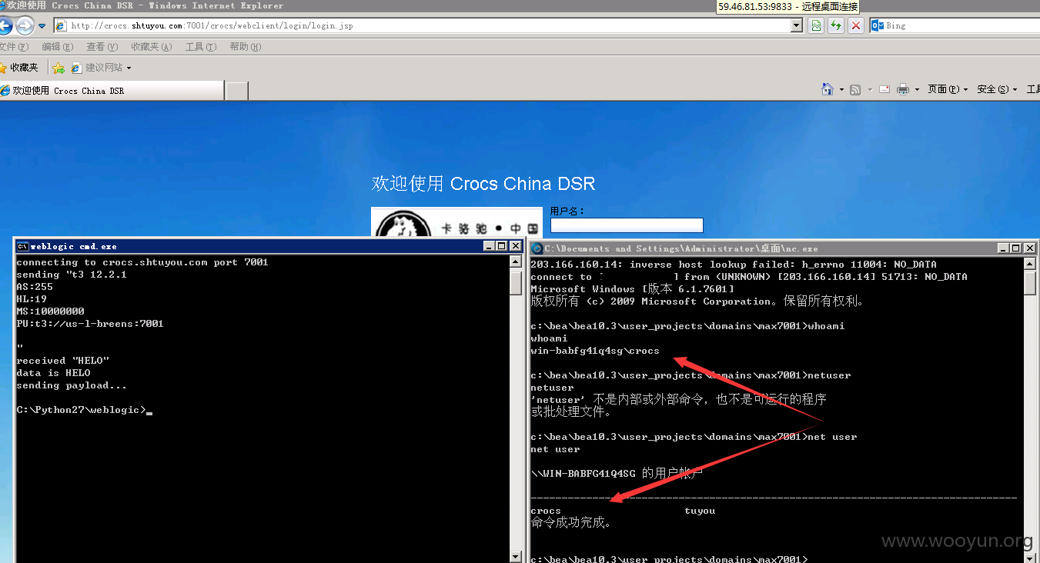Click the "\\WIN-BABFG41Q4SG 的用户帐户" line
1040x563 pixels.
(x=617, y=474)
